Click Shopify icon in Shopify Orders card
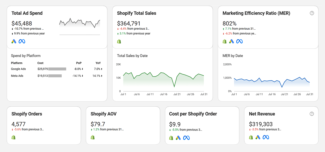Image resolution: width=325 pixels, height=152 pixels. coord(14,137)
